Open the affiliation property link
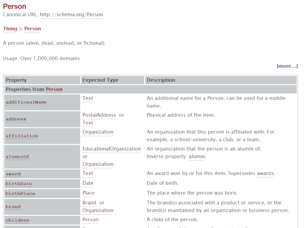 tap(22, 136)
